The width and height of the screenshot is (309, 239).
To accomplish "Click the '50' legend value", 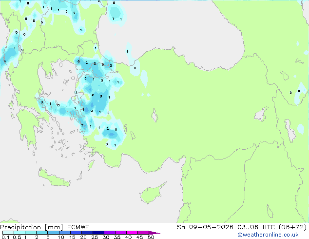I will pyautogui.click(x=151, y=237).
